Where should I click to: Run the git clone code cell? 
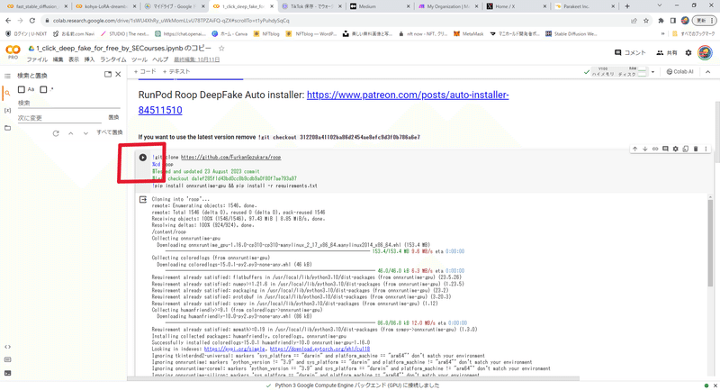point(143,157)
